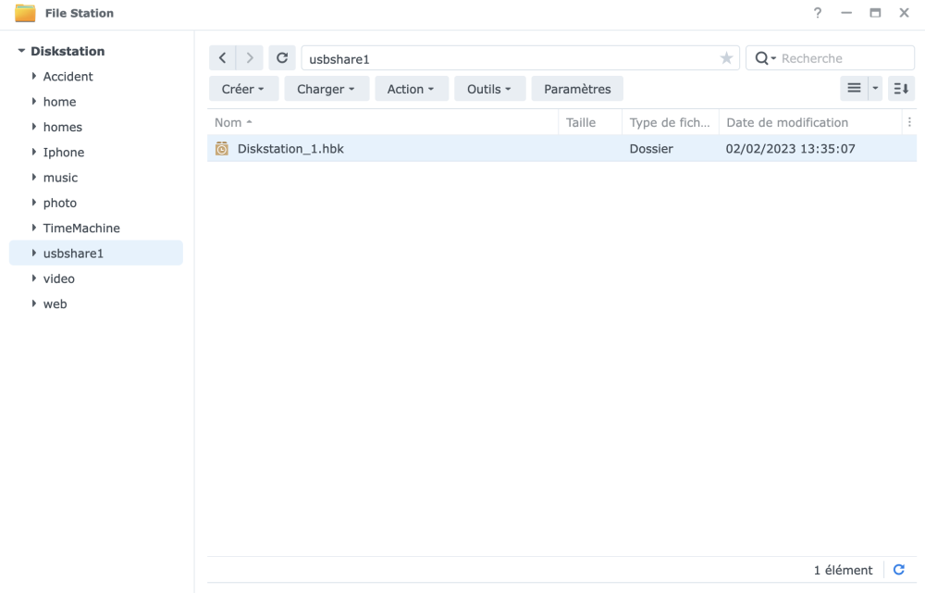Click the refresh icon in status bar

898,570
